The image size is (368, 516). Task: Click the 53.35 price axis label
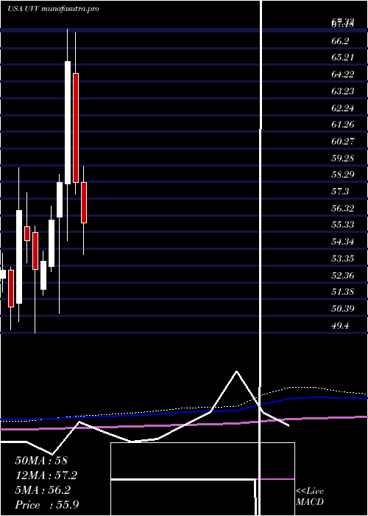[343, 259]
